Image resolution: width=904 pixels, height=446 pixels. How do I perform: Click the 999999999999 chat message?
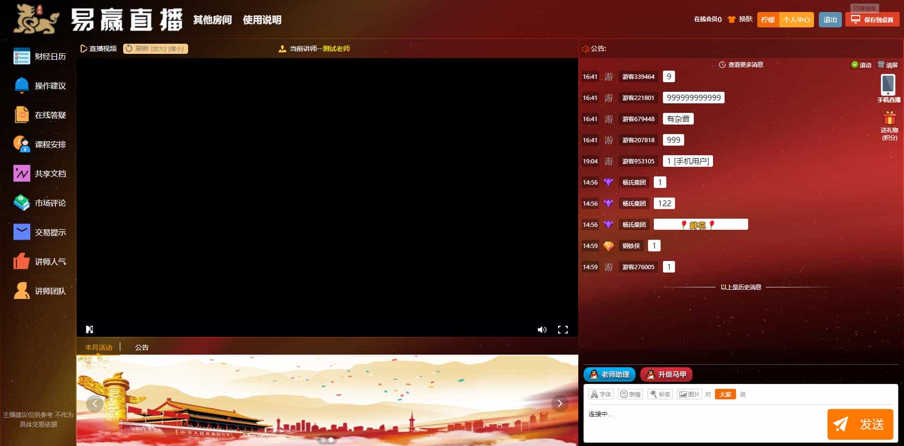click(x=694, y=98)
